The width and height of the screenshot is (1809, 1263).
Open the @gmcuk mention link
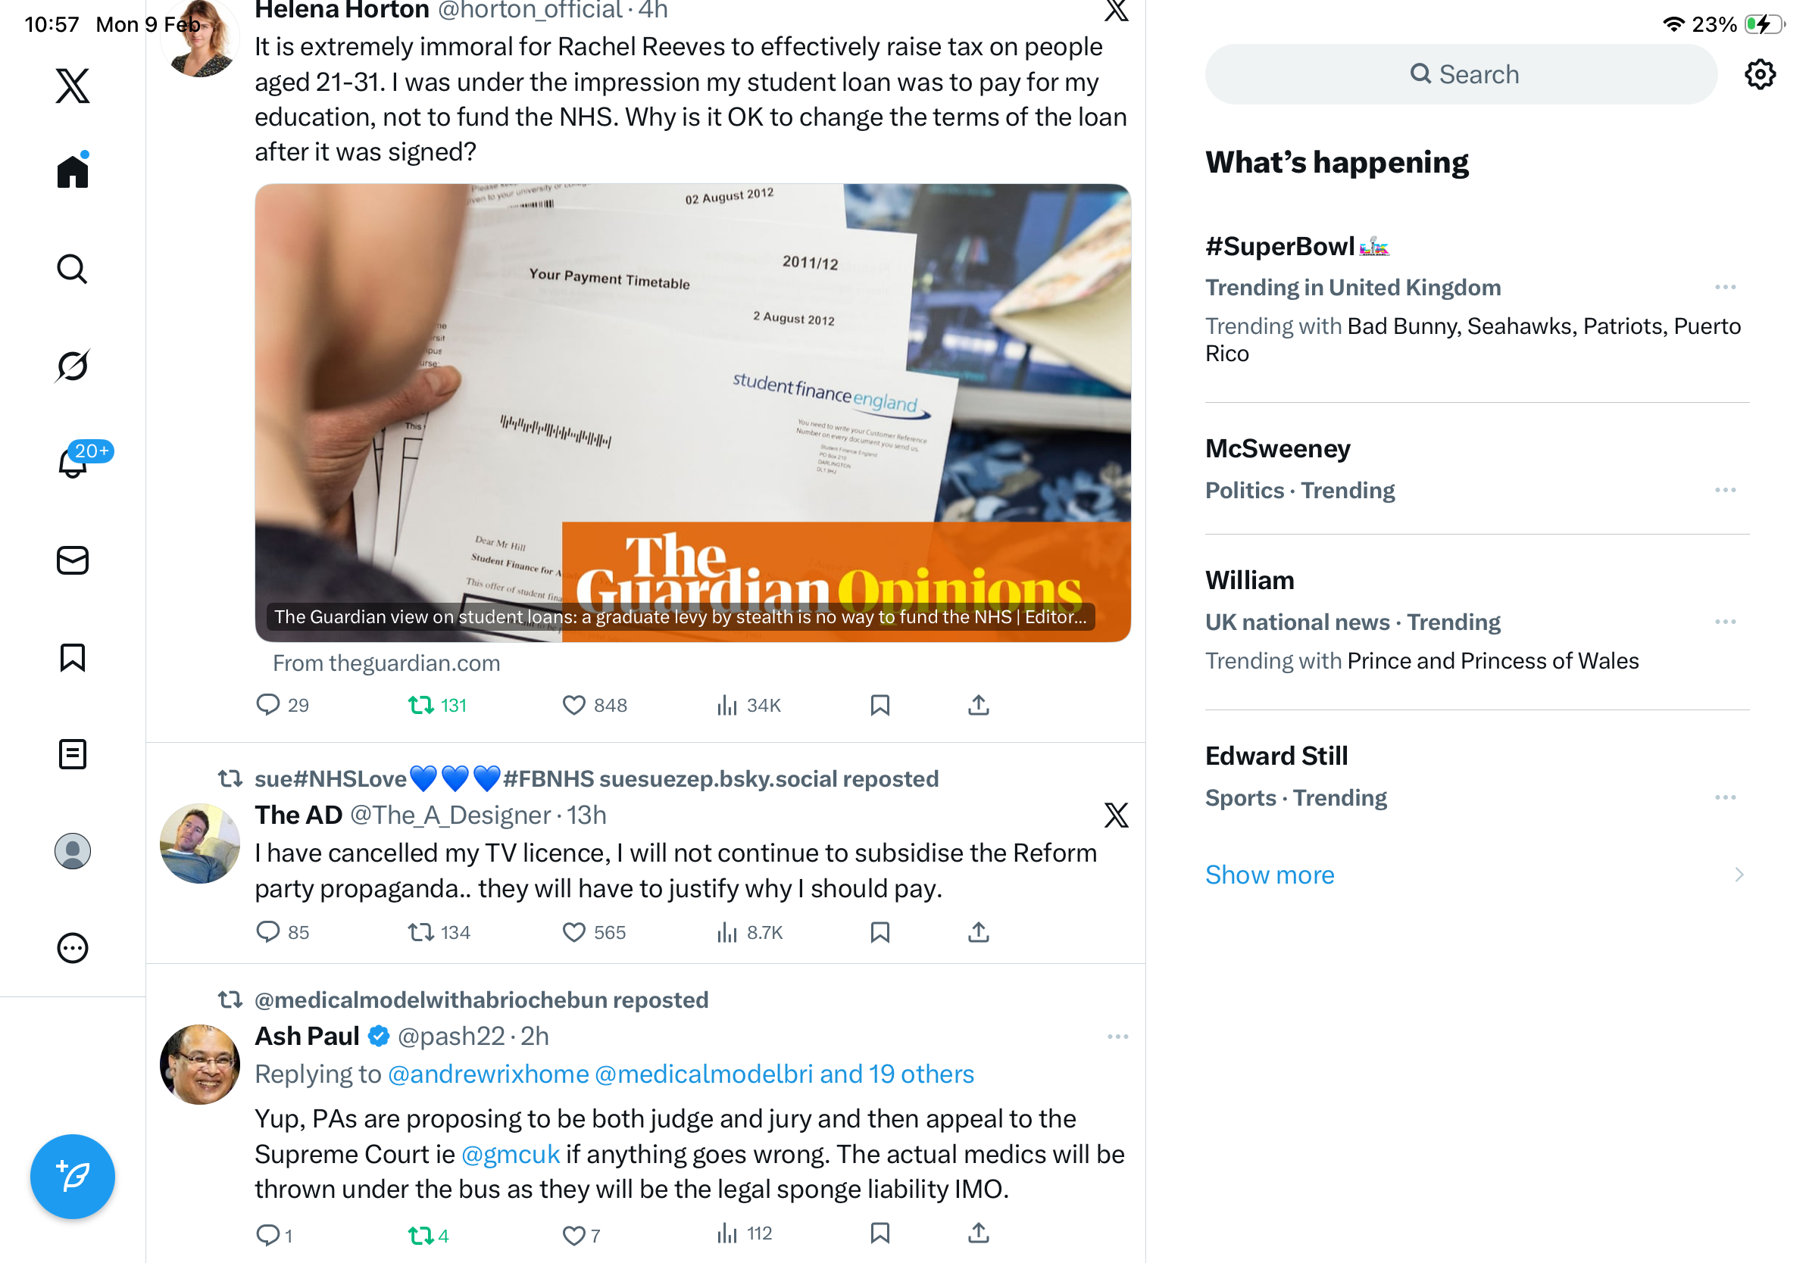point(510,1153)
